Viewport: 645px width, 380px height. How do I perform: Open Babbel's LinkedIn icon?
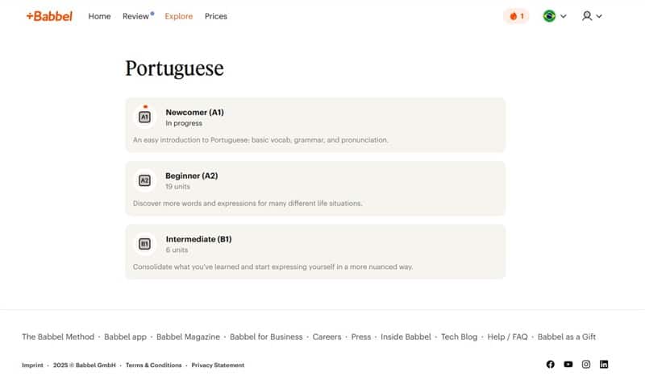[x=603, y=365]
